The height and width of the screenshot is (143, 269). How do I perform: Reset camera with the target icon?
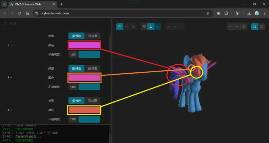point(244,27)
